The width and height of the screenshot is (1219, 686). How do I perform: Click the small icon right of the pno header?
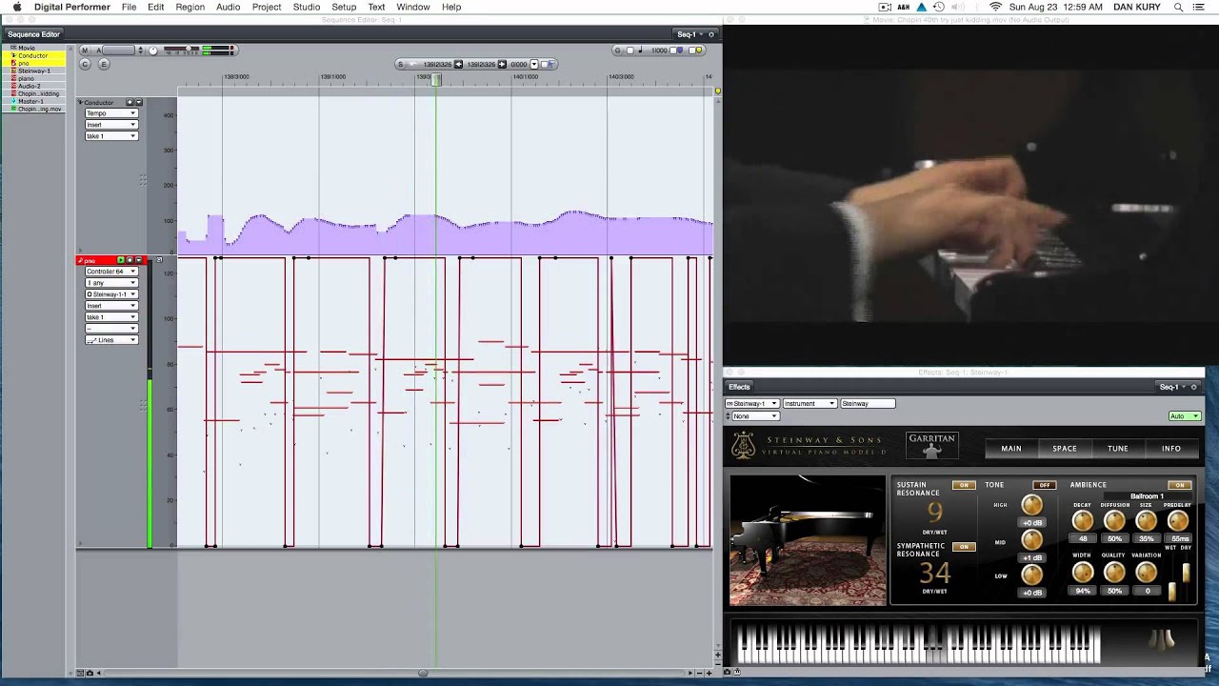tap(159, 260)
